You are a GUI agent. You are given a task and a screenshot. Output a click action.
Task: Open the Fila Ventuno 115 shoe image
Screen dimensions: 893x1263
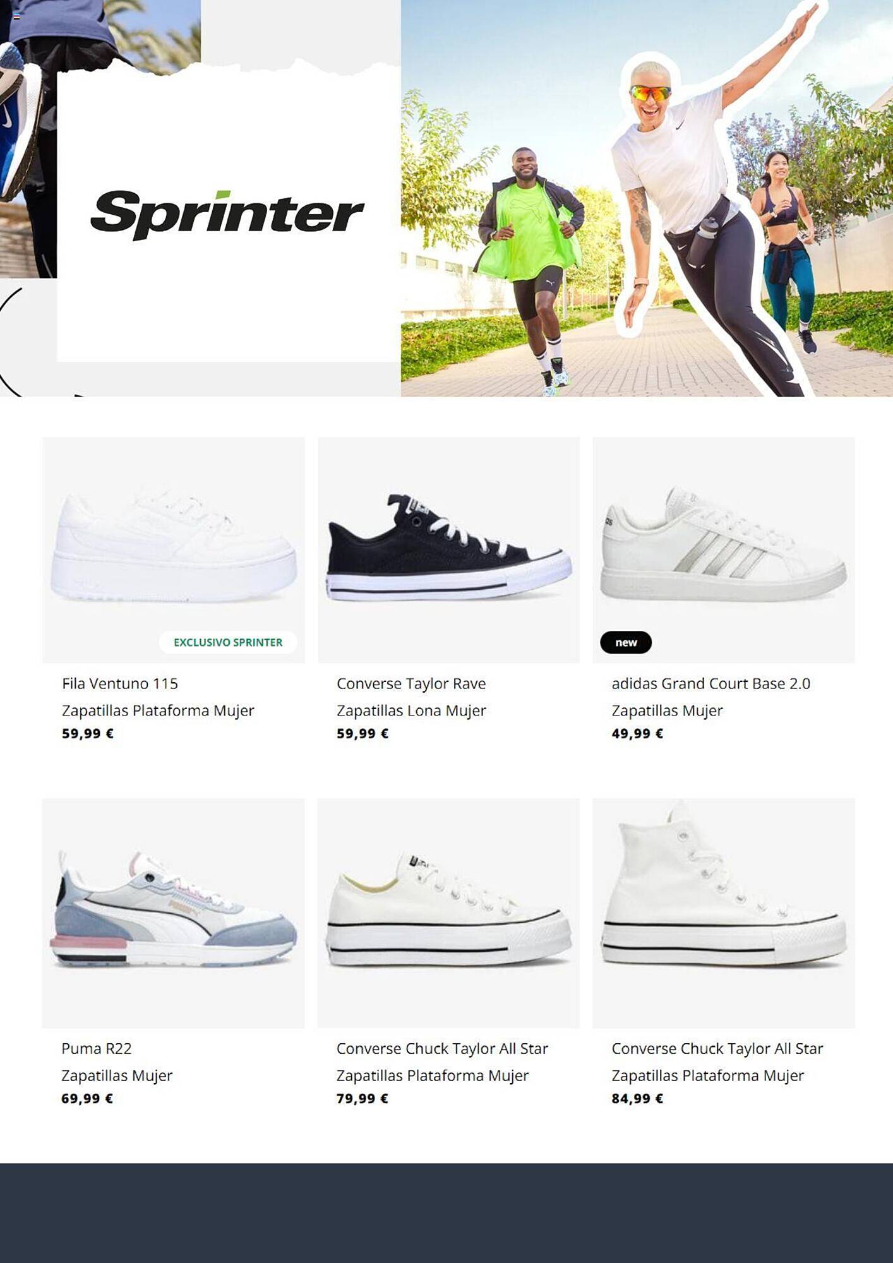click(x=174, y=549)
